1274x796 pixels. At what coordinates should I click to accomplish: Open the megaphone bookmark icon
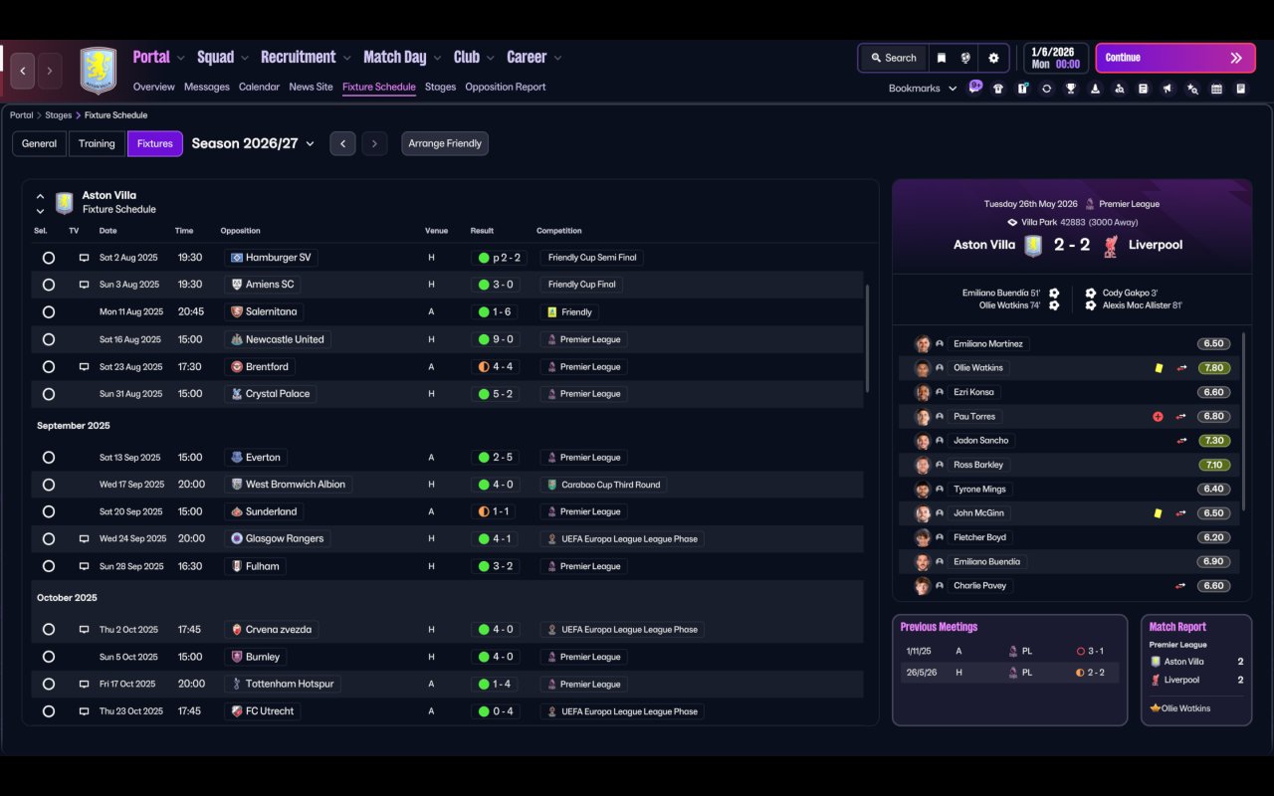(x=1168, y=89)
